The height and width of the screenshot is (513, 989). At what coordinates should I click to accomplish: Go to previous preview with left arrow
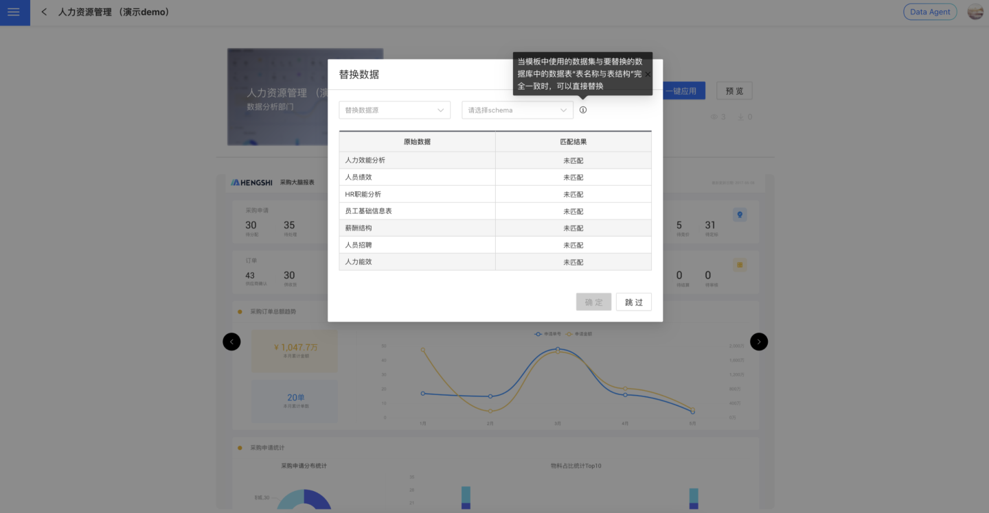pos(231,342)
